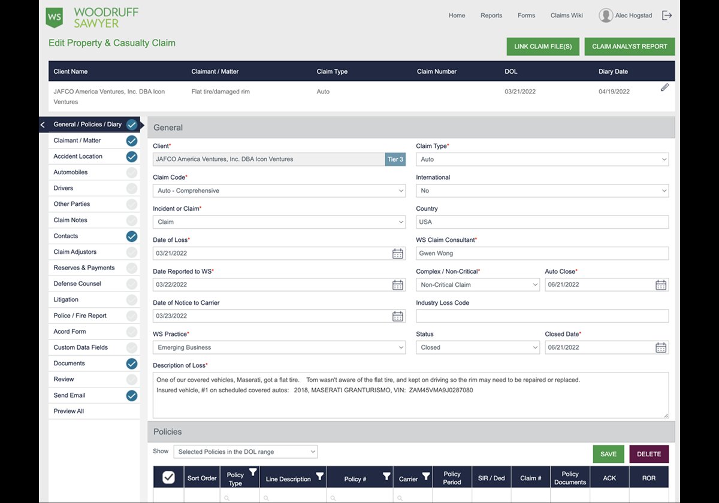The height and width of the screenshot is (503, 719).
Task: Open the International dropdown
Action: click(x=542, y=190)
